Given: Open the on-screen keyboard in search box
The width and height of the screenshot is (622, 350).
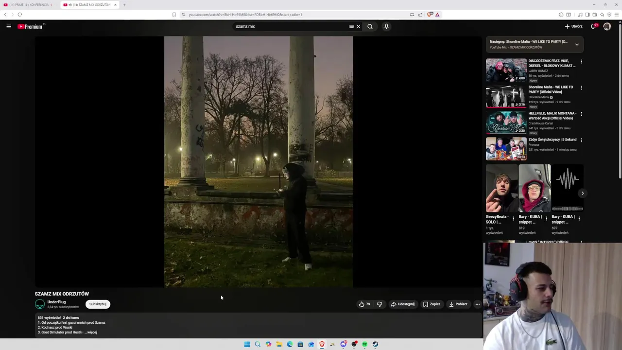Looking at the screenshot, I should point(351,26).
